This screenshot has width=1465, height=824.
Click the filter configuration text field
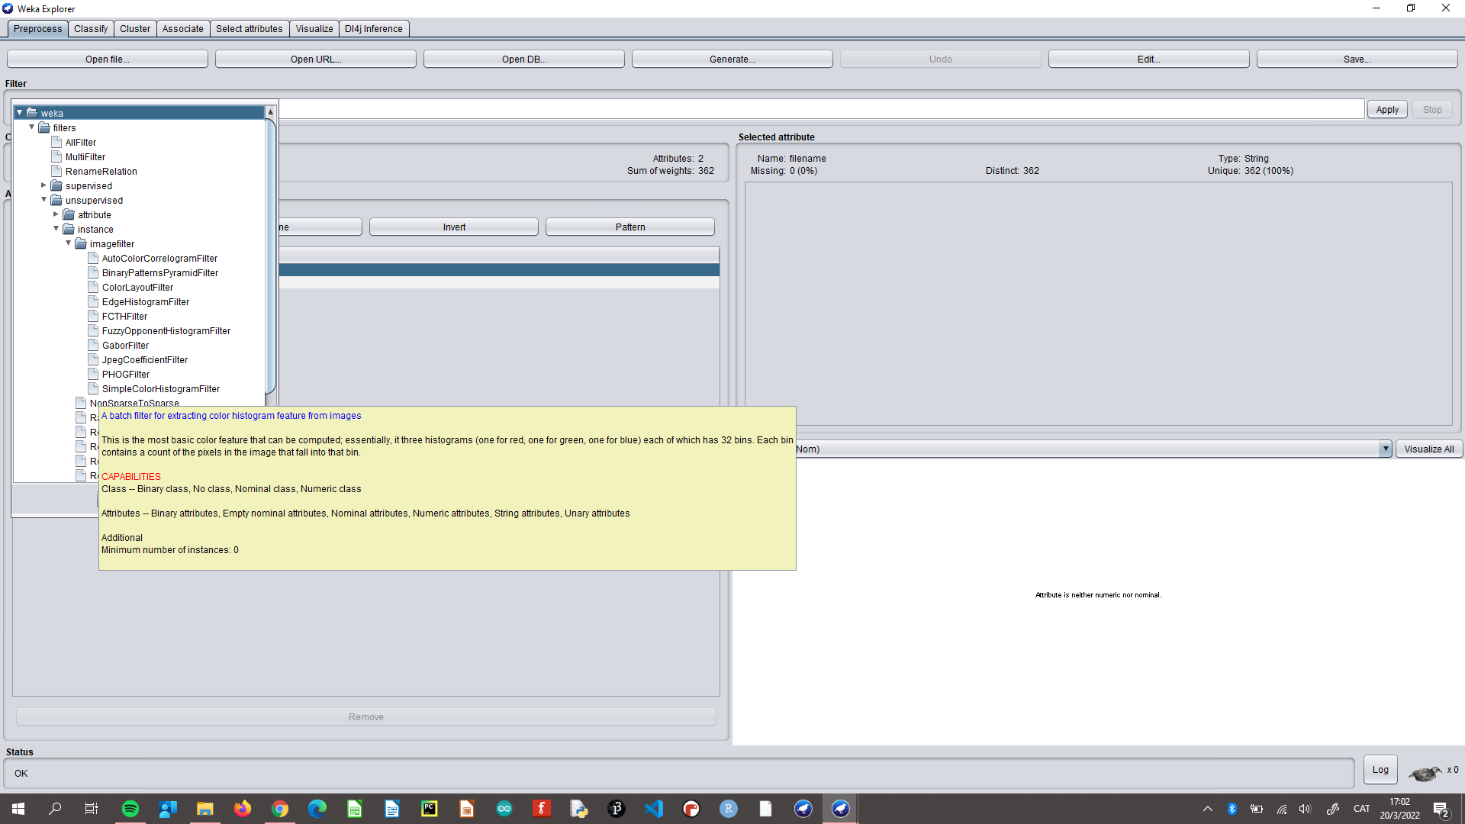point(820,110)
